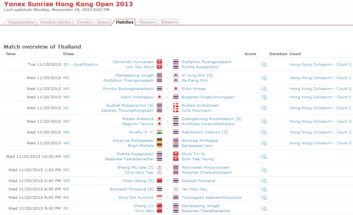The height and width of the screenshot is (215, 353).
Task: Open the Players tab
Action: (x=147, y=22)
